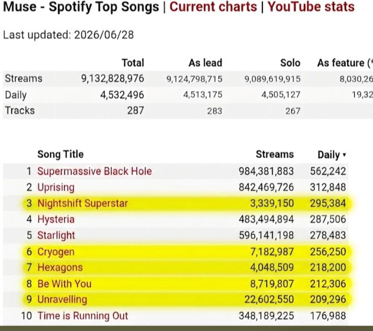Open the Be With You link
The height and width of the screenshot is (331, 373).
(64, 284)
